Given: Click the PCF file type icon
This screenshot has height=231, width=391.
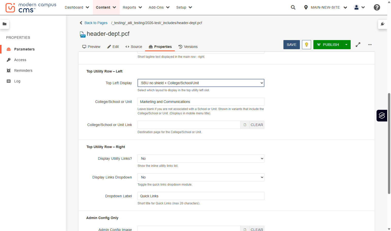Looking at the screenshot, I should 82,34.
